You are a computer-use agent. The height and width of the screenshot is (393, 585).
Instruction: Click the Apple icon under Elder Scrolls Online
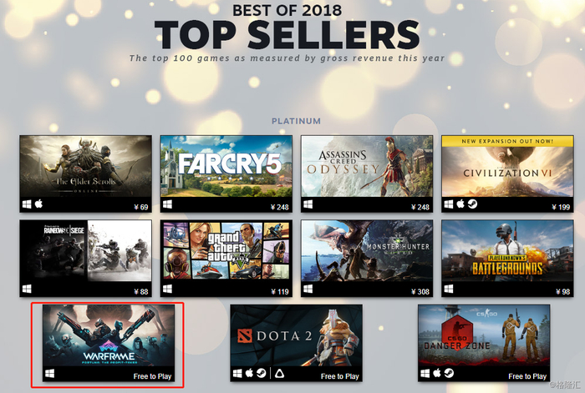38,204
